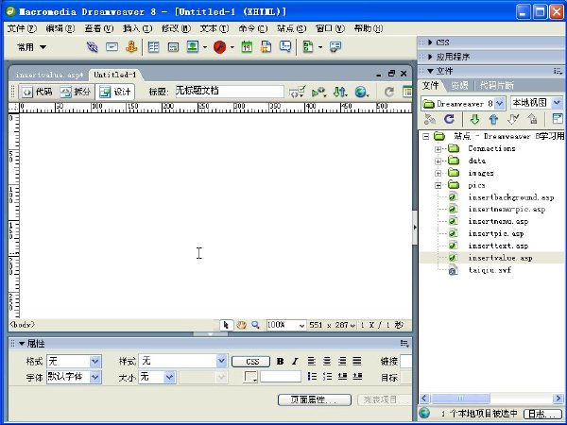The image size is (567, 425).
Task: Open the 大小 size dropdown
Action: (x=169, y=377)
